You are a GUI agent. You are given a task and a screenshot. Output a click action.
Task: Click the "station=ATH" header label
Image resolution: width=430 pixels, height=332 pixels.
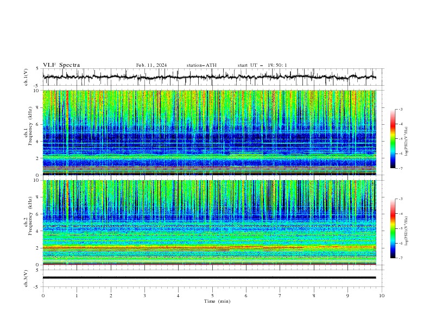coord(201,65)
